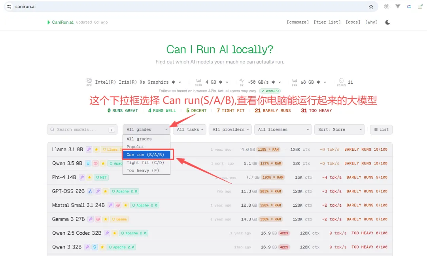Click the star icon on Gemma 3 27B row
This screenshot has height=256, width=427.
point(106,219)
